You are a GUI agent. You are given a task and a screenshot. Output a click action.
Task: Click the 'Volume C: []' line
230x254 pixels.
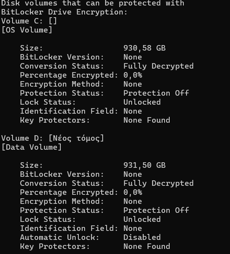29,21
